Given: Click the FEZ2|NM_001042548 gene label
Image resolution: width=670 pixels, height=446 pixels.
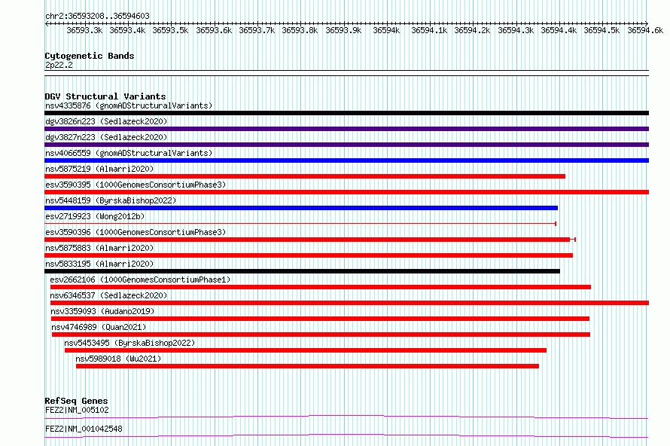Looking at the screenshot, I should pyautogui.click(x=84, y=429).
